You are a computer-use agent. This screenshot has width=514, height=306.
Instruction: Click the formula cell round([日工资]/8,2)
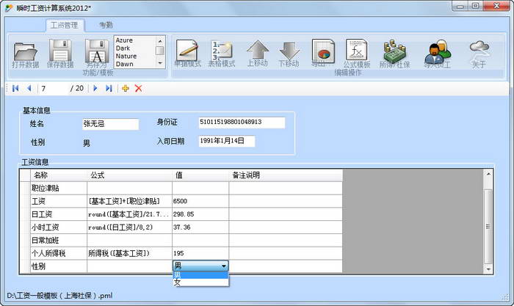pos(129,227)
